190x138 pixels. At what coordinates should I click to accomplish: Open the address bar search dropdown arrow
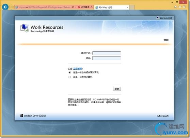coord(75,7)
